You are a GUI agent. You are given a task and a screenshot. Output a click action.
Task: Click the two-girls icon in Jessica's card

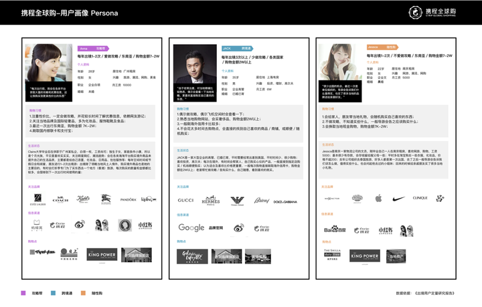[x=406, y=231]
